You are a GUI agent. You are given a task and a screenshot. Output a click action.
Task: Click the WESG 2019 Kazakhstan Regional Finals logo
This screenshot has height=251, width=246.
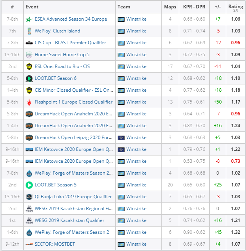(29, 209)
